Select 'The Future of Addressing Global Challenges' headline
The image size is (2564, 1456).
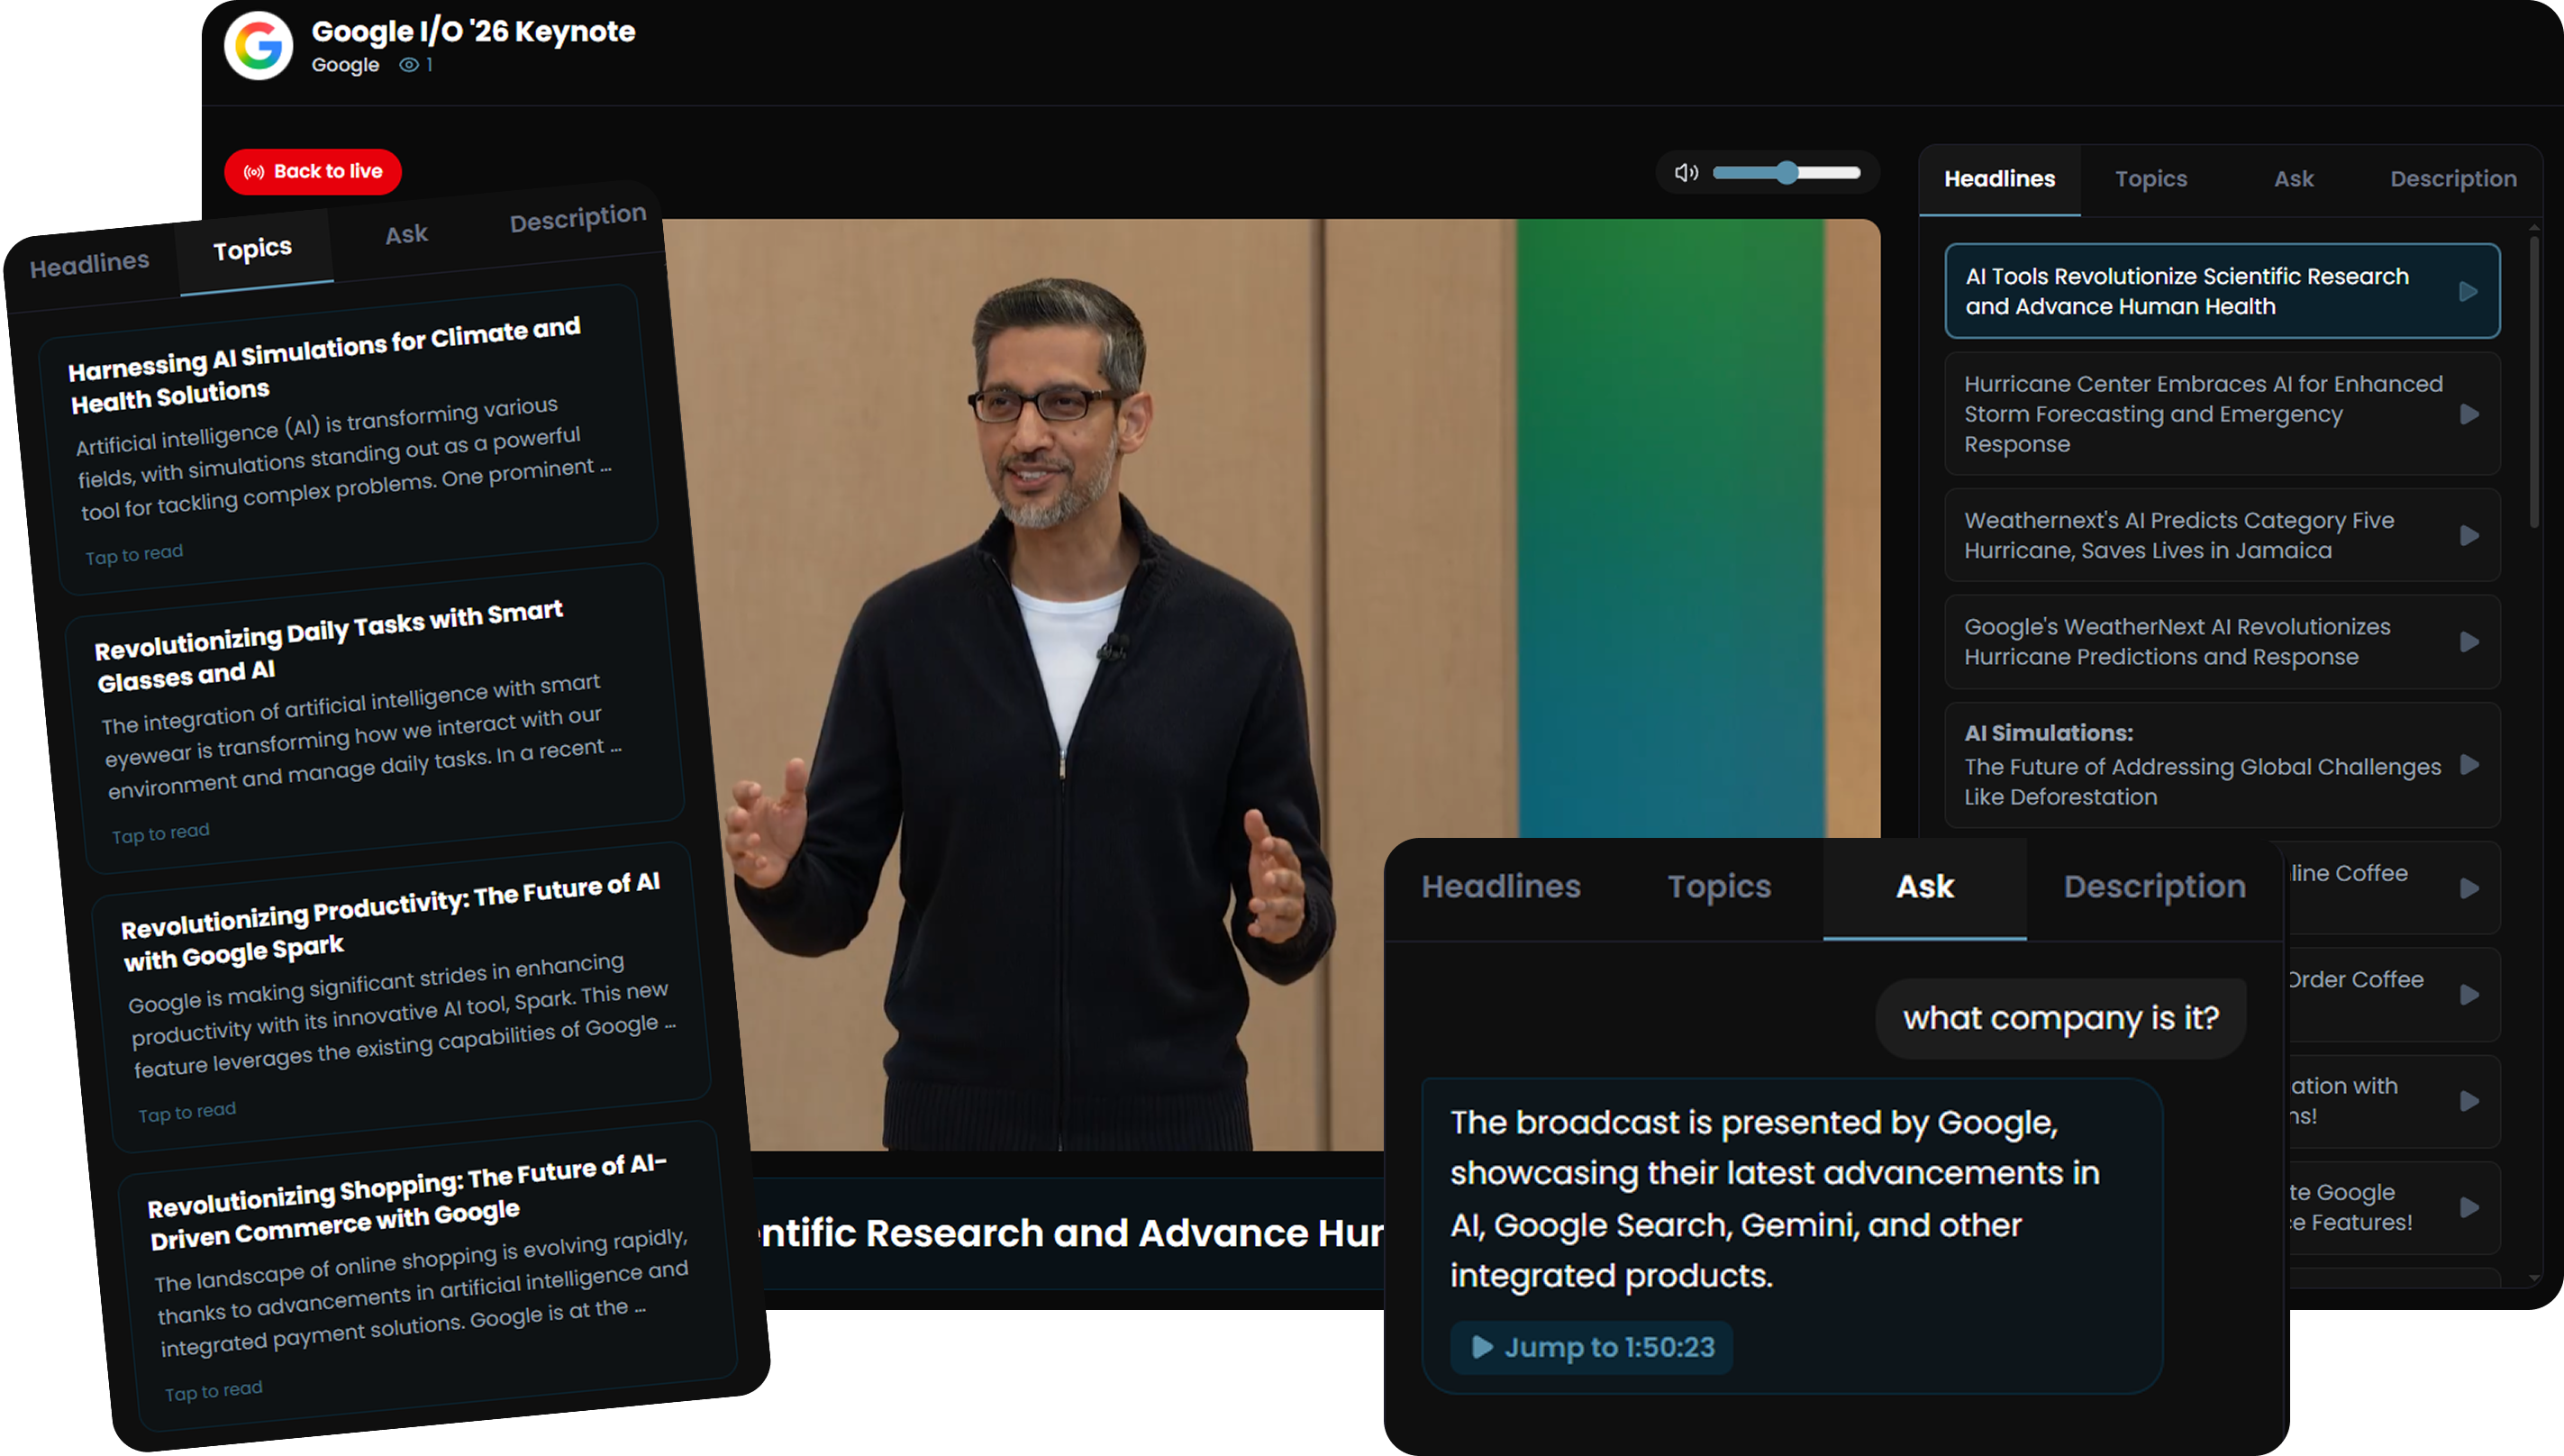tap(2202, 782)
